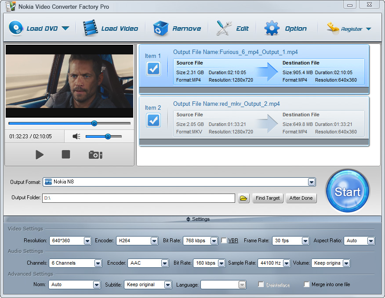Click the Edit toolbar label

pos(242,29)
